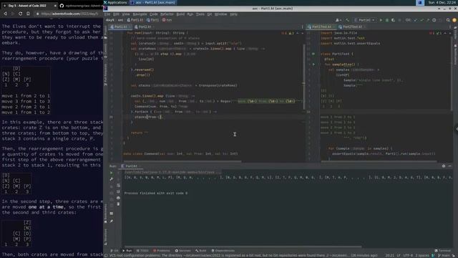
Task: Click the Part1 class breadcrumb
Action: coord(152,20)
